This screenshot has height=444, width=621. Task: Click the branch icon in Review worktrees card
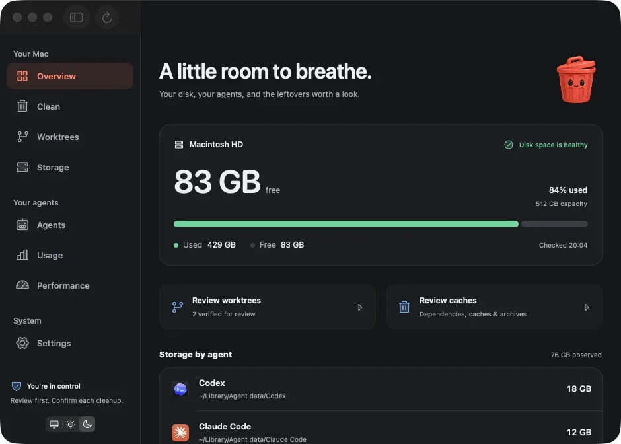178,307
